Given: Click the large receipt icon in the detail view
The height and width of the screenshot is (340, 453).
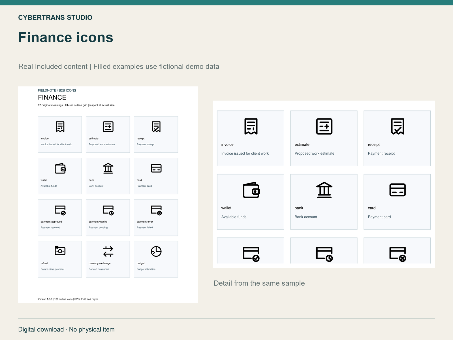Looking at the screenshot, I should [398, 126].
